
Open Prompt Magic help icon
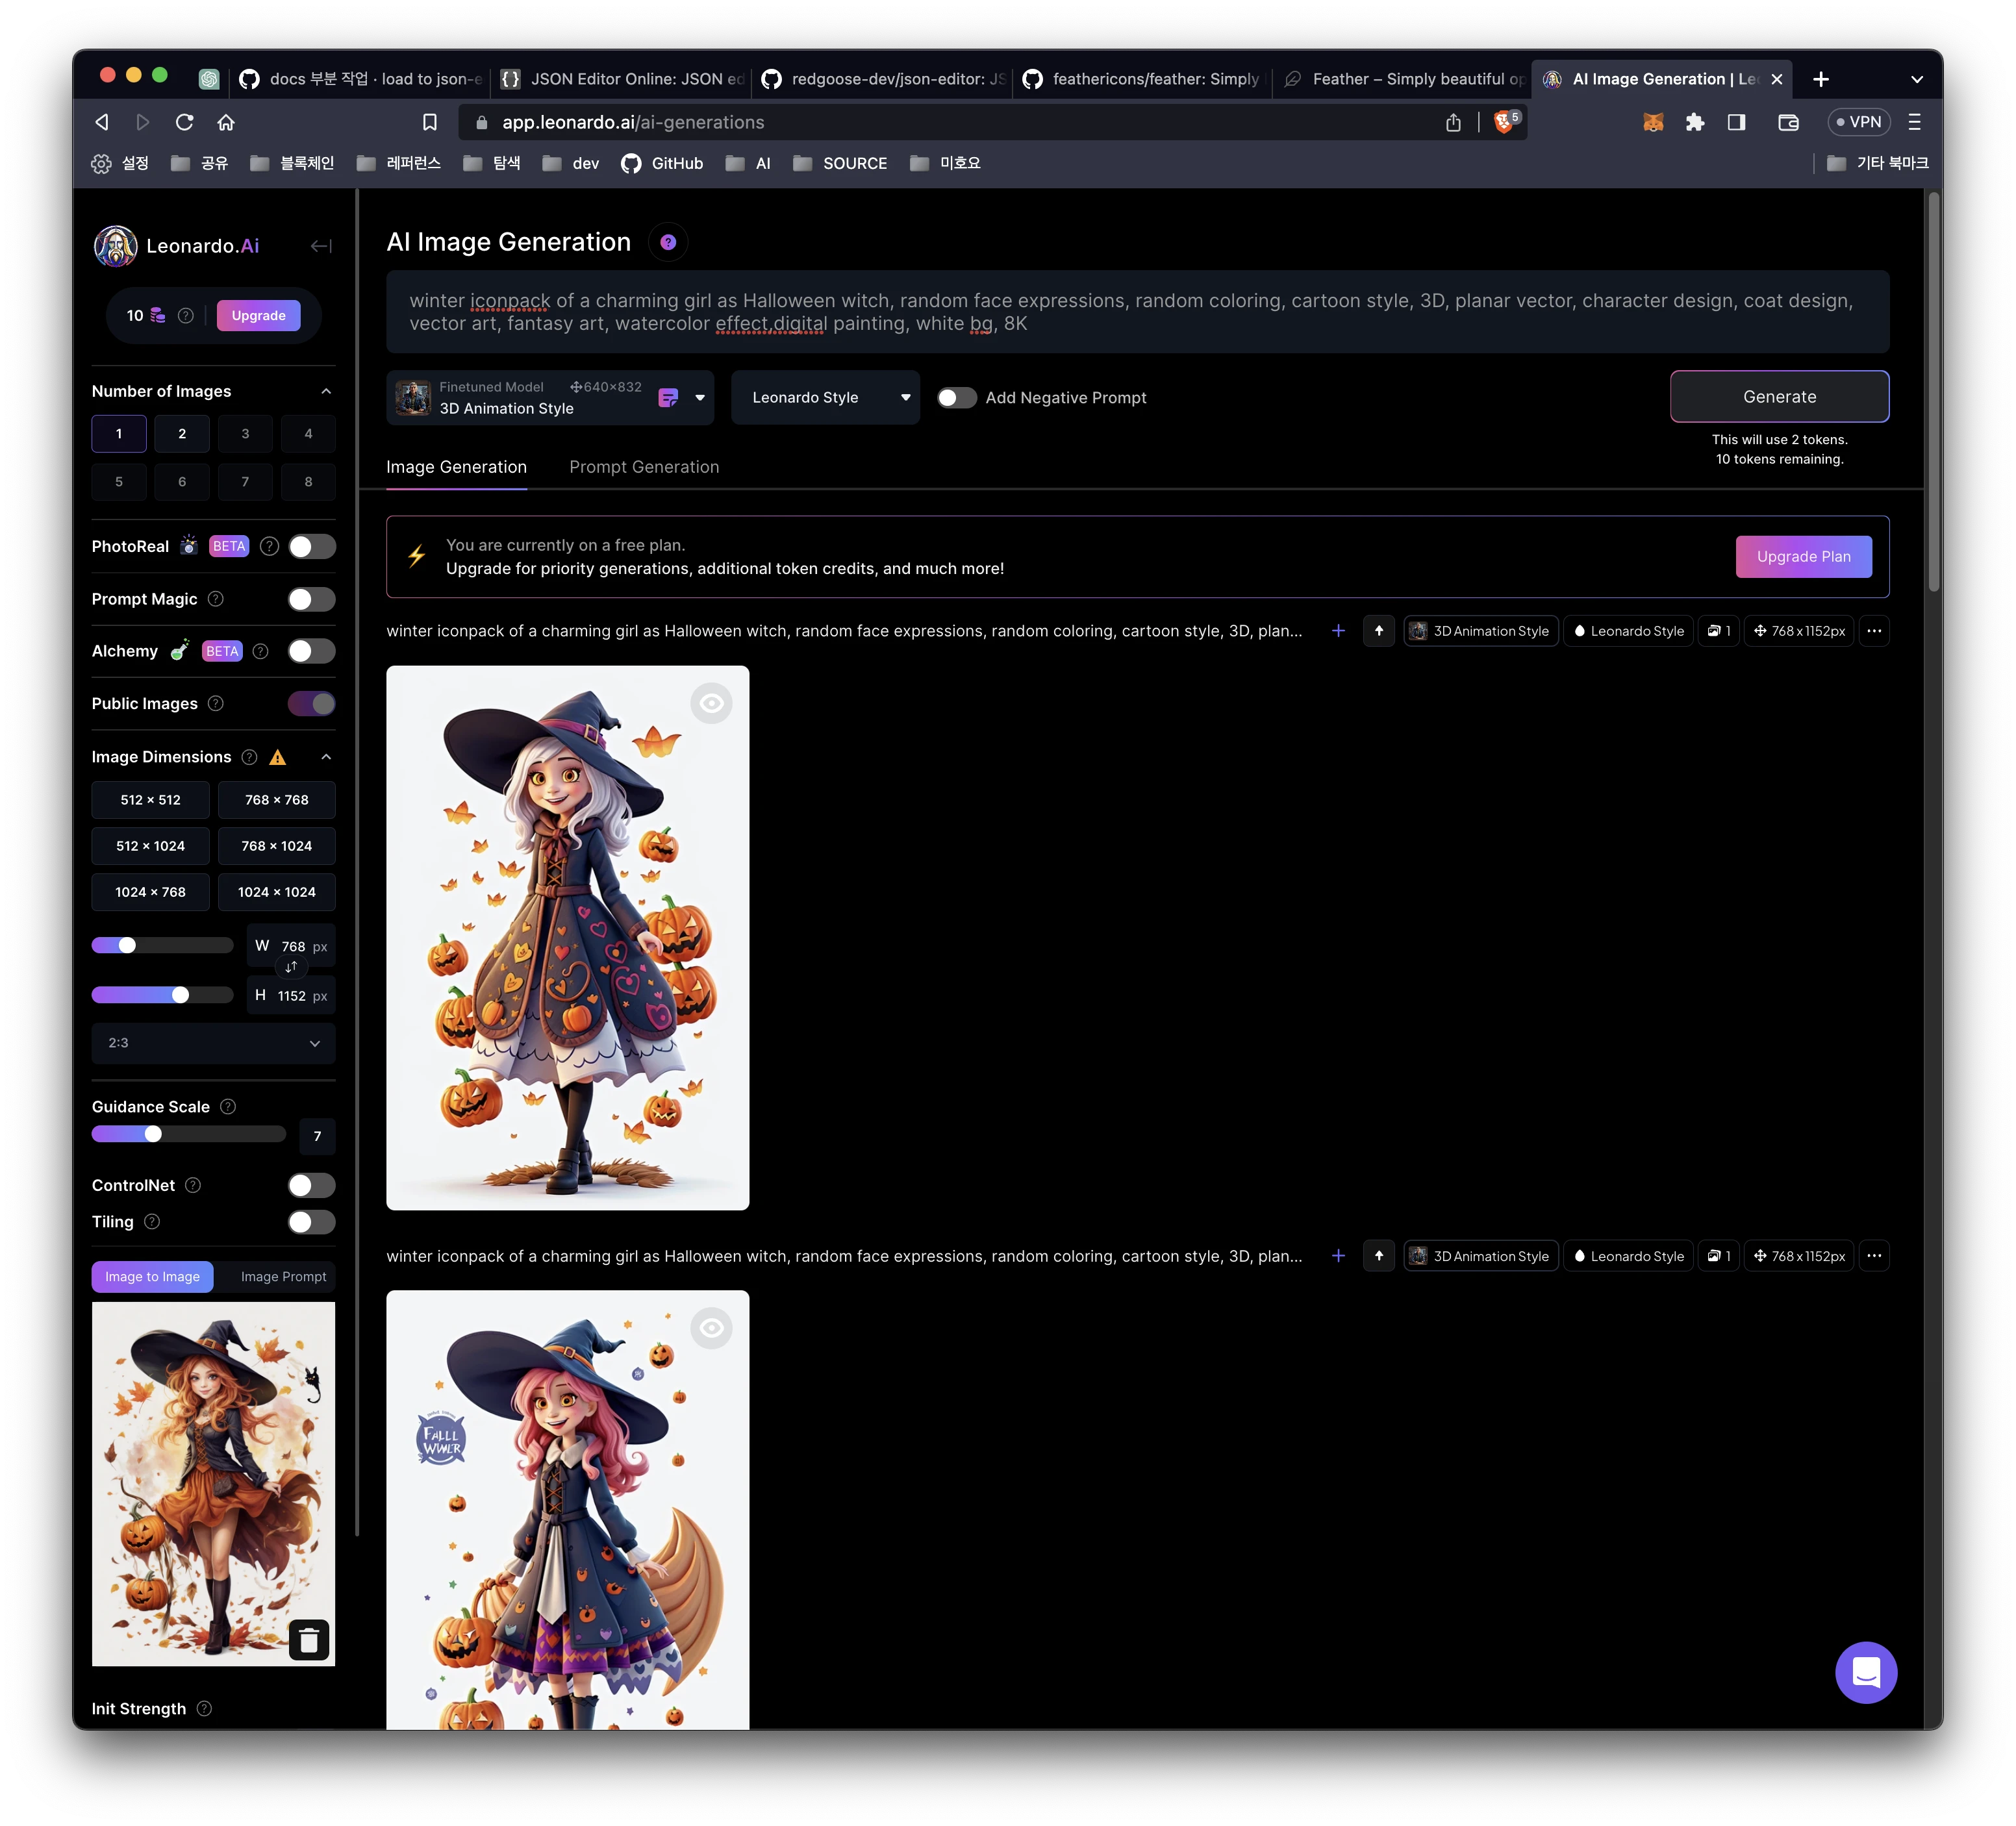click(216, 599)
